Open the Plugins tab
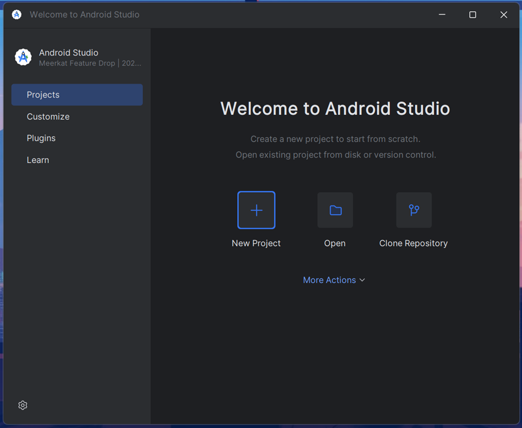 pos(77,138)
